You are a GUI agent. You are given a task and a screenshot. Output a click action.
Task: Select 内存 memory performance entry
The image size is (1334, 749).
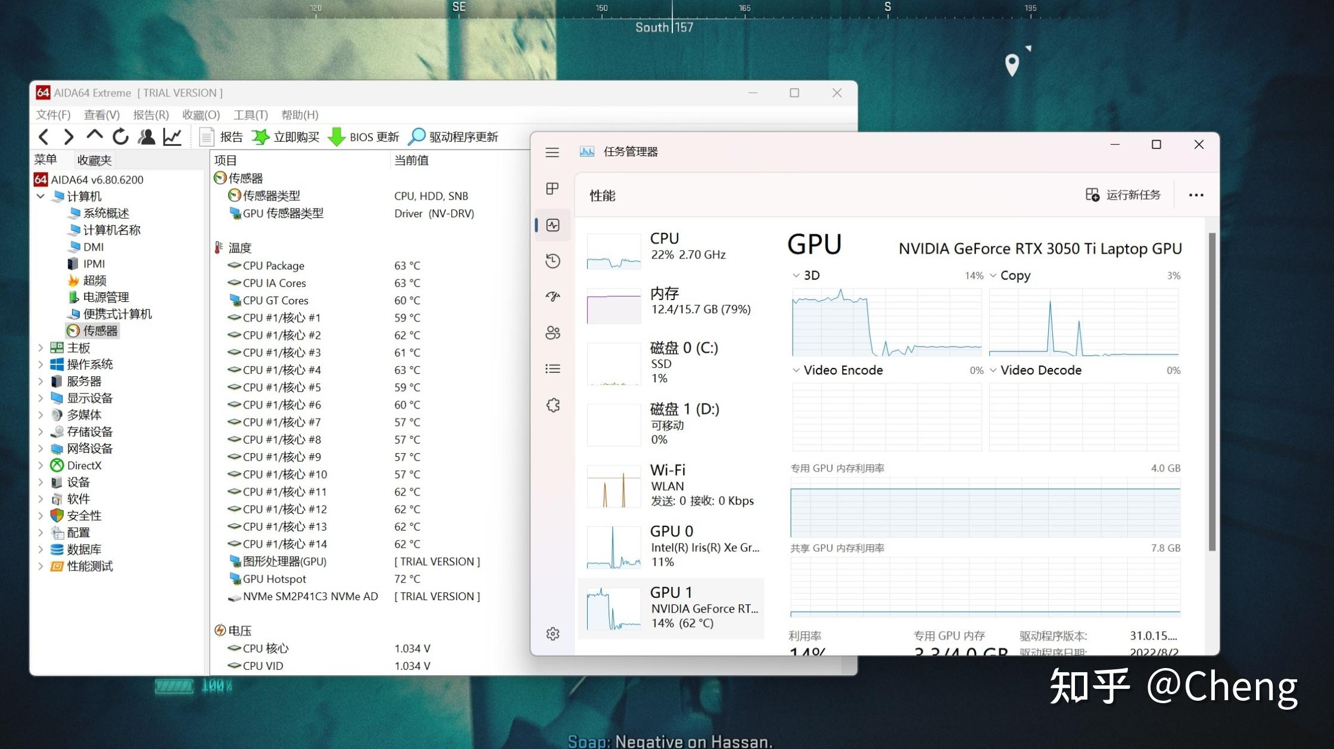tap(671, 305)
